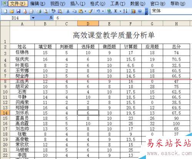Open the 工具(T) menu
The height and width of the screenshot is (159, 192).
click(x=118, y=3)
